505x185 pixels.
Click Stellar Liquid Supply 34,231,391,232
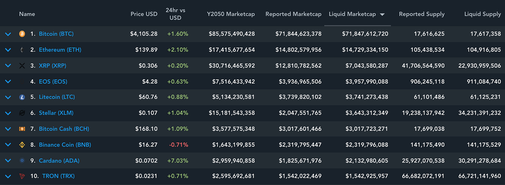point(480,113)
